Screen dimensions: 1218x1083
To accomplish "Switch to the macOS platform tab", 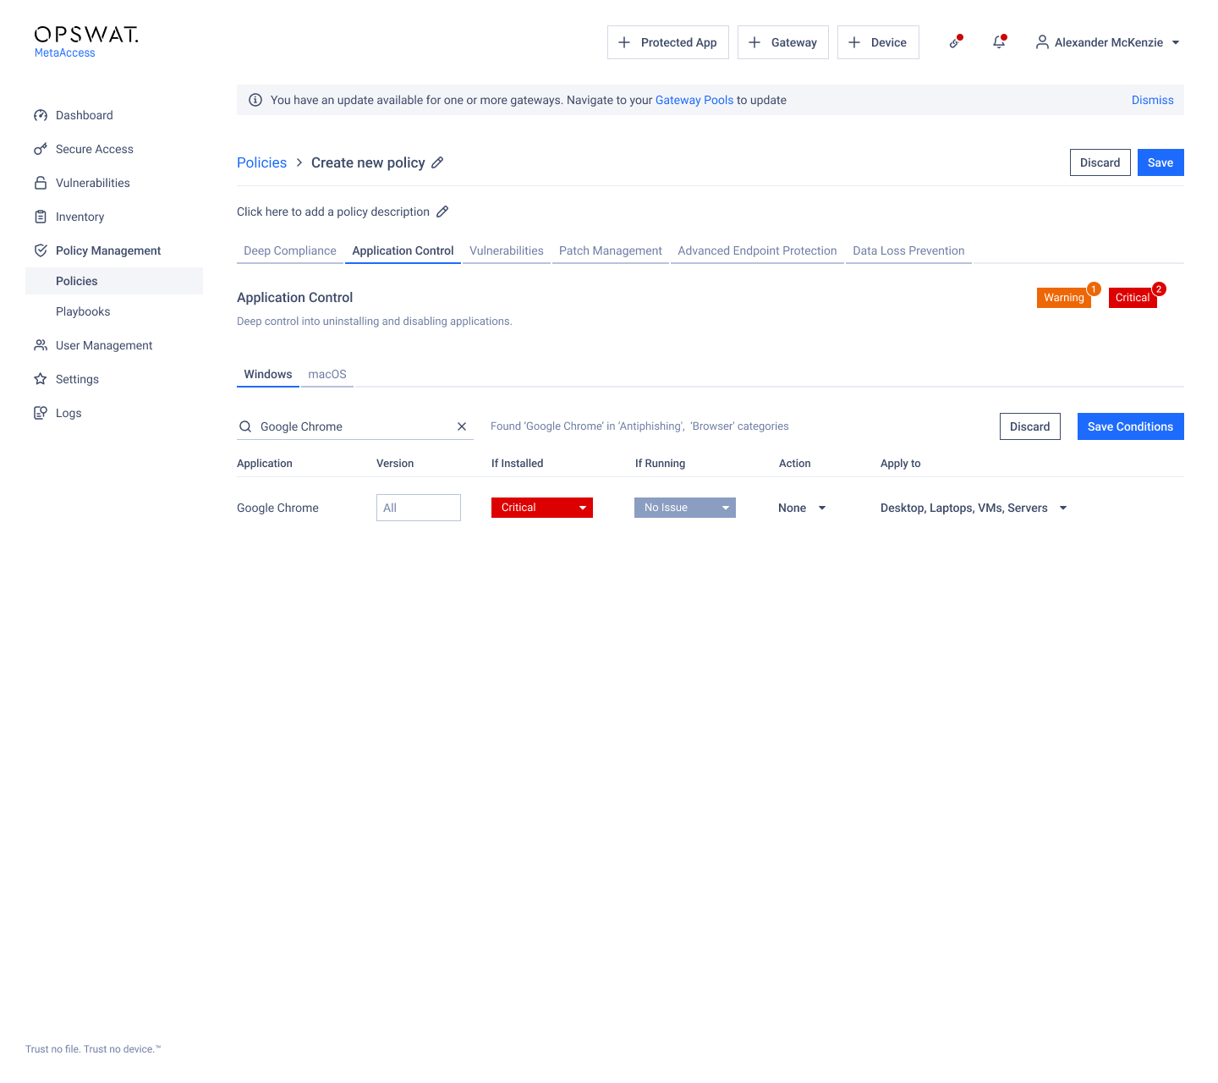I will coord(327,374).
